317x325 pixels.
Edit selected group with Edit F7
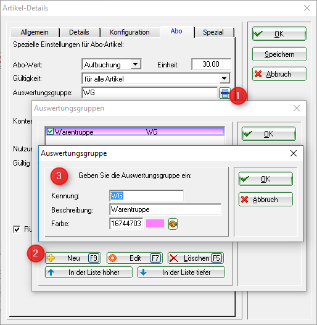[x=134, y=258]
